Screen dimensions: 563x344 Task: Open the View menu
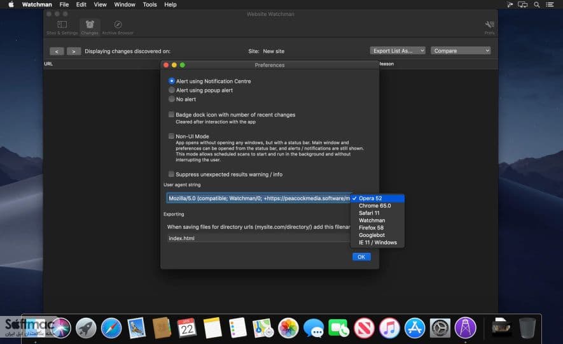click(x=100, y=4)
